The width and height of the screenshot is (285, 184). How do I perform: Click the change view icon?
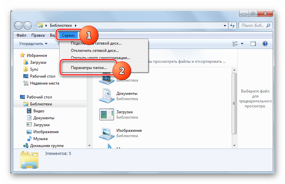tap(235, 44)
